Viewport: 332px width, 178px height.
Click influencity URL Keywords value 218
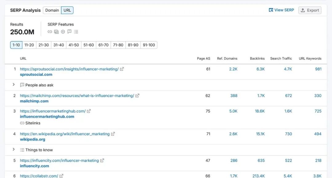point(318,160)
